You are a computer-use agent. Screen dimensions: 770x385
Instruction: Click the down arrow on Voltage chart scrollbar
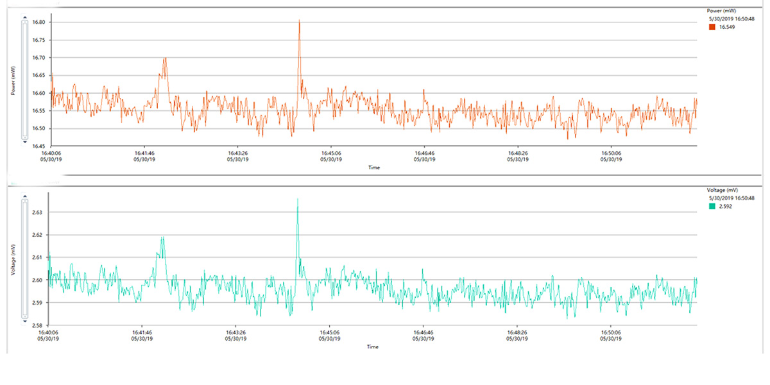[25, 320]
